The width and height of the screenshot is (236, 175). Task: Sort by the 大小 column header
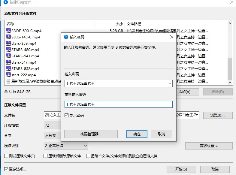coord(120,24)
